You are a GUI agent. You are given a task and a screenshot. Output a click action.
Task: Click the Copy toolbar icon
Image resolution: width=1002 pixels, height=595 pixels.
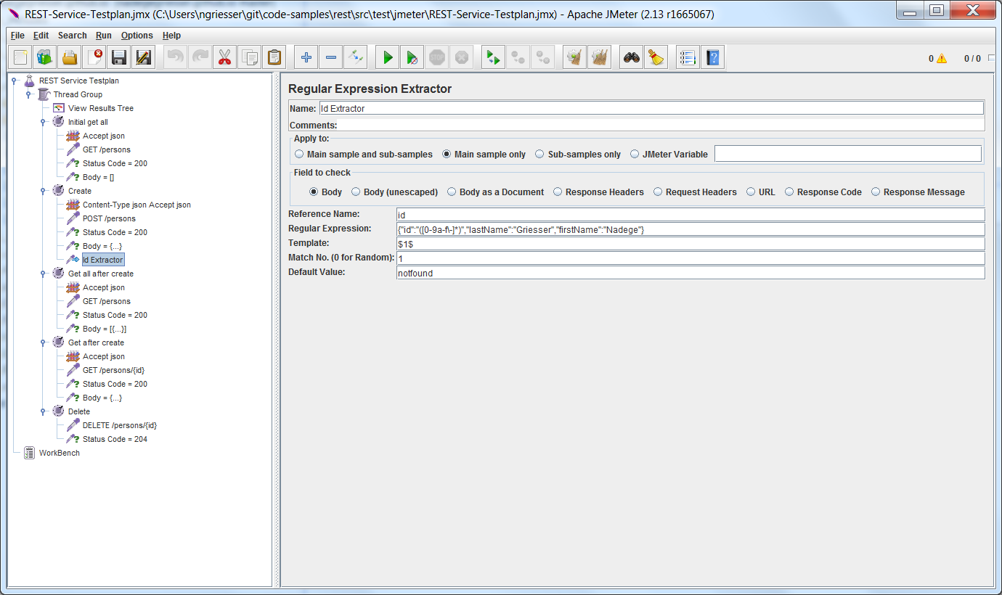(x=250, y=57)
